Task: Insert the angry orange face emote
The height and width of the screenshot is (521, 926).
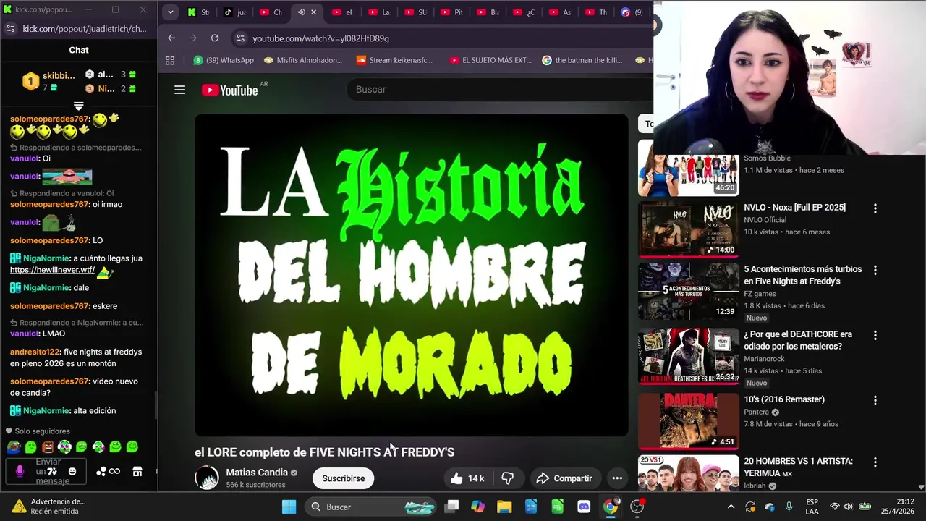Action: pos(48,447)
